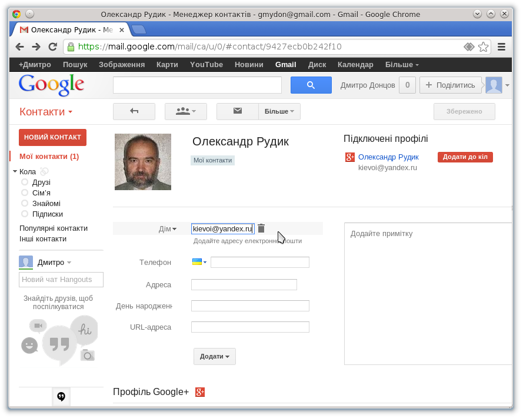Click the Google search input field
Screen dimensions: 523x418
tap(197, 85)
